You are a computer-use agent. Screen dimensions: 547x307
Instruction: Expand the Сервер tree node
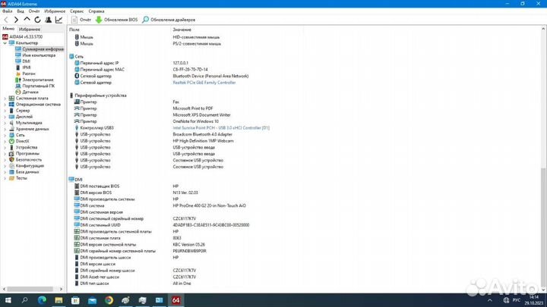(x=5, y=111)
